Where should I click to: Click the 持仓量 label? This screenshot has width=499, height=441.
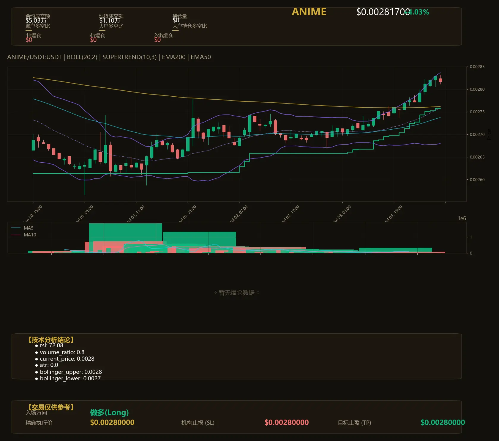tap(180, 16)
